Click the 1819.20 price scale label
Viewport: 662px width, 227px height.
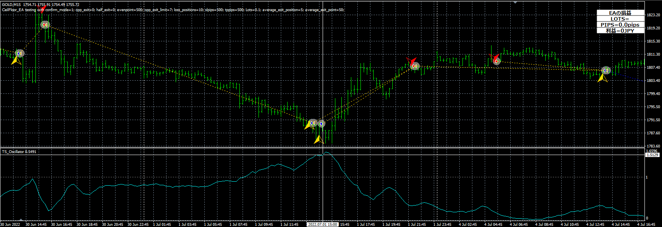click(653, 28)
